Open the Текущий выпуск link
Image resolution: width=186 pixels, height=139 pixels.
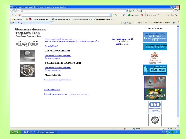(x=121, y=39)
